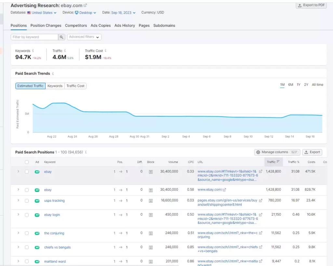Switch to Ads Copies tab
This screenshot has width=333, height=266.
(101, 25)
